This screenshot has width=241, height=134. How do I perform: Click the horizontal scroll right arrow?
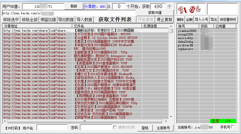pos(166,121)
